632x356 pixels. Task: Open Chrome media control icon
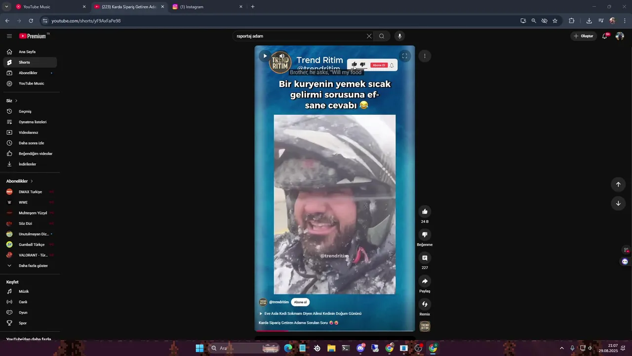(601, 21)
